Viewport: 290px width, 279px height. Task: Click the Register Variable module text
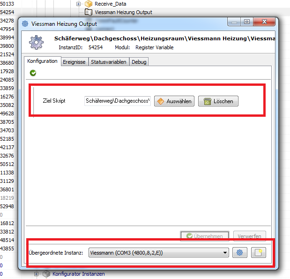point(155,47)
